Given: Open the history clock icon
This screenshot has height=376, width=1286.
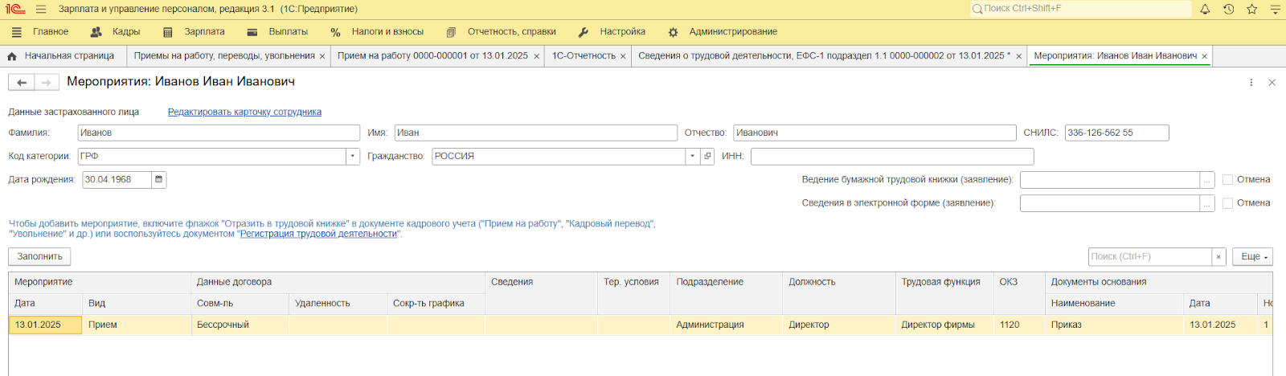Looking at the screenshot, I should (x=1228, y=9).
